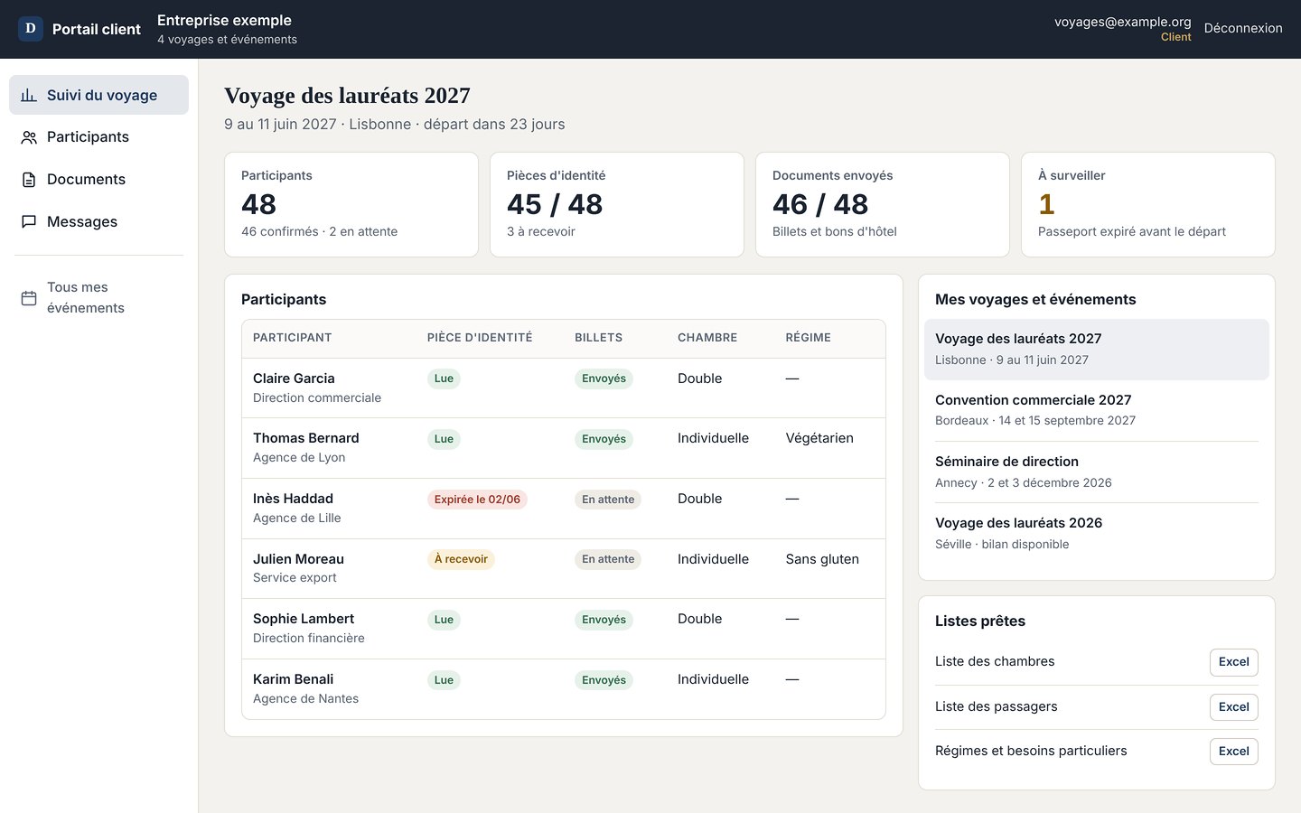This screenshot has width=1301, height=813.
Task: Click the Suivi du voyage chart icon
Action: click(29, 95)
